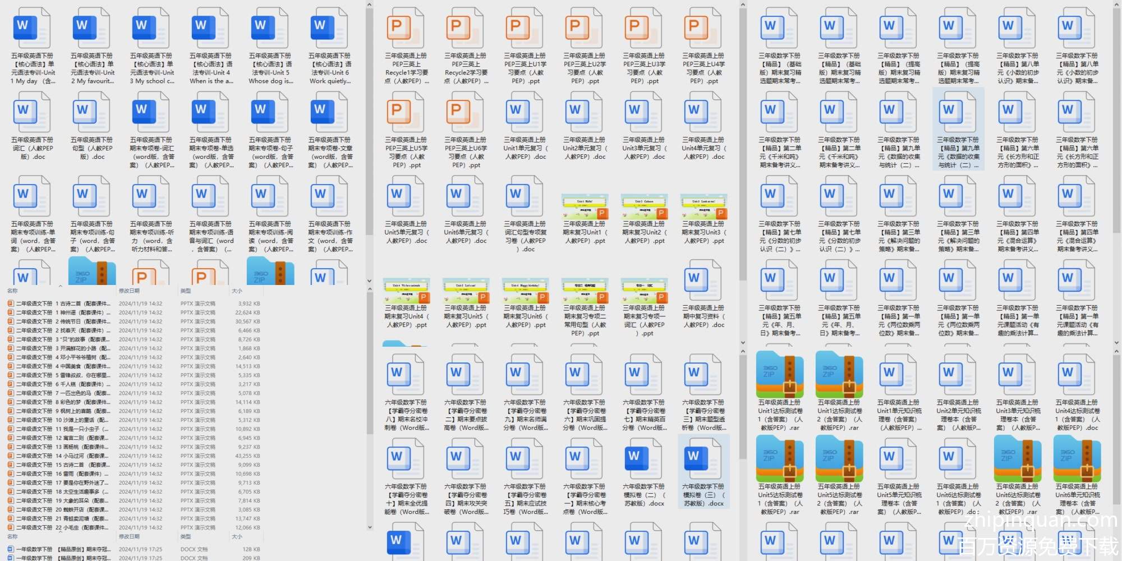The width and height of the screenshot is (1122, 561).
Task: Open 五年级英语下册 期末专项训练-听力 file
Action: click(151, 214)
